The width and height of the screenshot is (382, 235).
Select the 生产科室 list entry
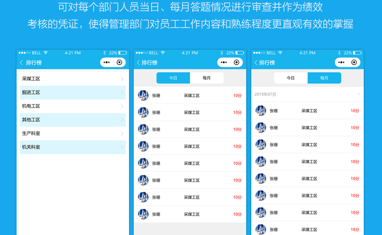tap(73, 133)
